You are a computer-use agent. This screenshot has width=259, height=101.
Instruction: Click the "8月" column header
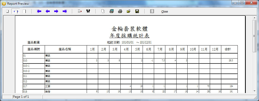click(x=171, y=49)
